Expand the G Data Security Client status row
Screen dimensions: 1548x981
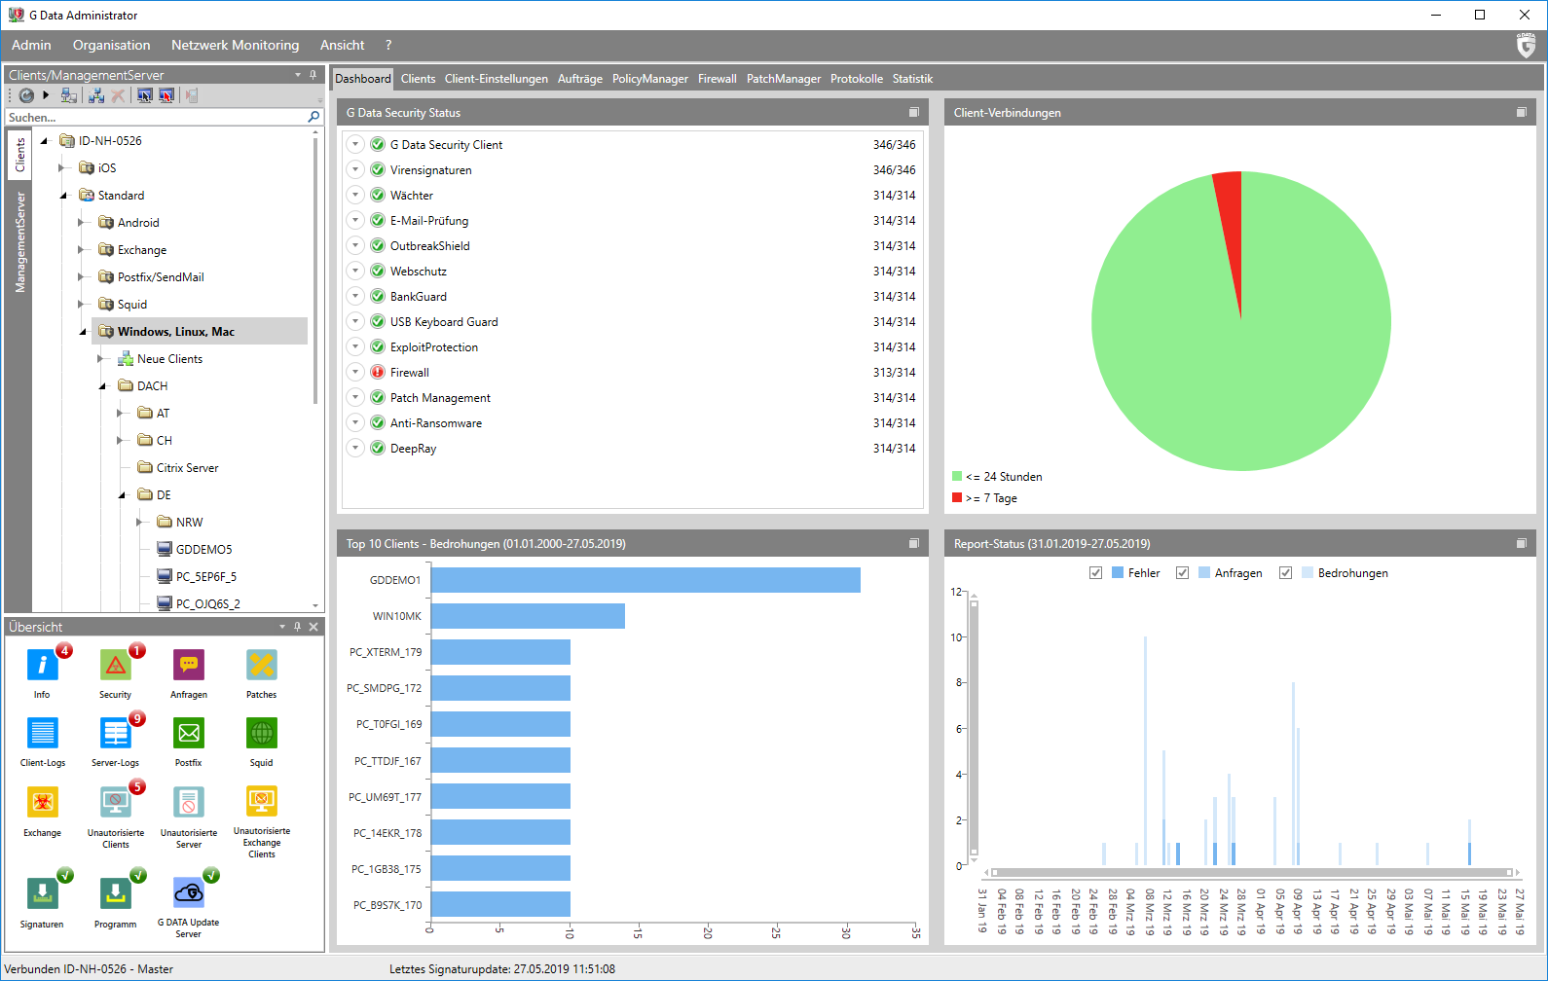(x=355, y=144)
